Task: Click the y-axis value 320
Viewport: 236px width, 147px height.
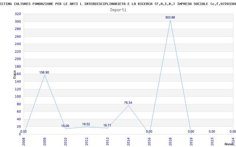Action: 18,14
